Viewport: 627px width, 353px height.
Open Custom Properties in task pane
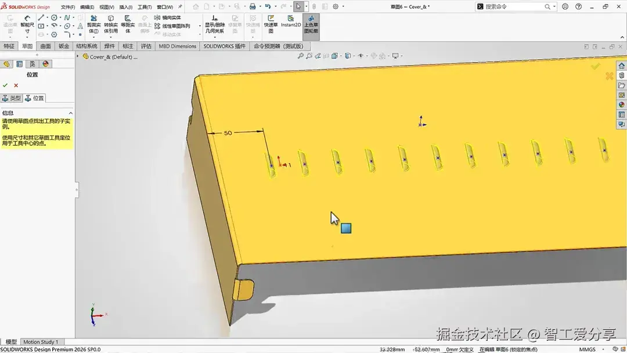click(621, 115)
